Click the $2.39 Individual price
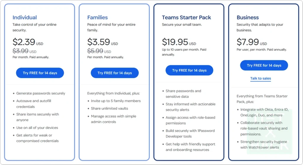 pyautogui.click(x=24, y=42)
